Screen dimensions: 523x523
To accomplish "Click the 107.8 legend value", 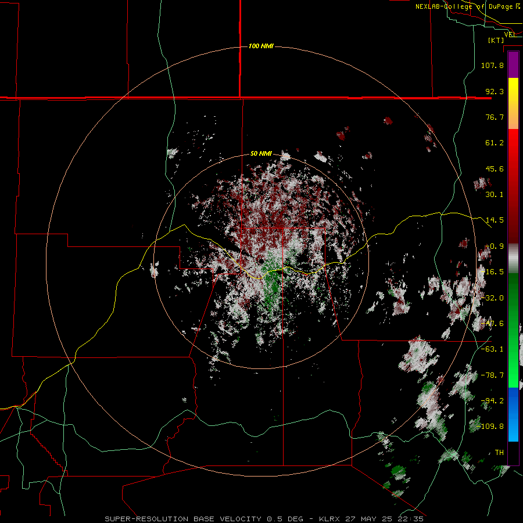I will [x=492, y=65].
